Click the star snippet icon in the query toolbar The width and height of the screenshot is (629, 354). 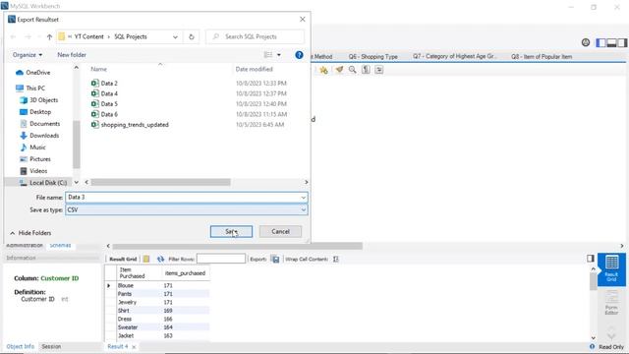[323, 70]
